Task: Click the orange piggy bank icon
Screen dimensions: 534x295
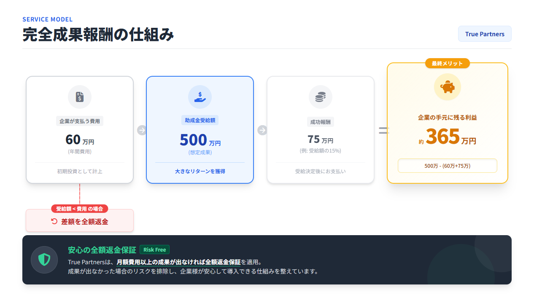Action: click(x=448, y=87)
